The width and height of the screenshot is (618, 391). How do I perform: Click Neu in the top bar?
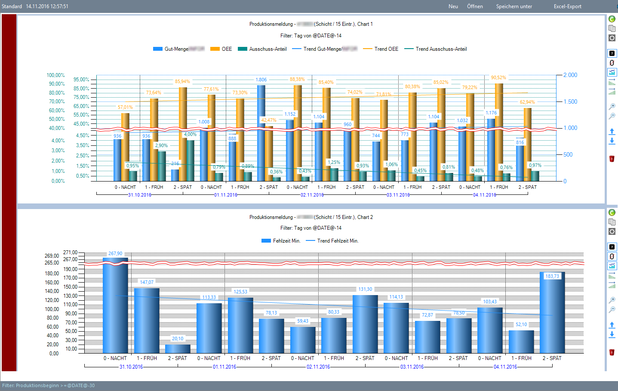[453, 6]
